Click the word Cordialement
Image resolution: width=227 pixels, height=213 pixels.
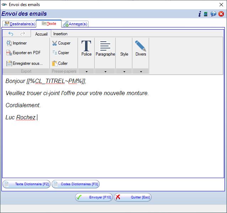tap(23, 105)
